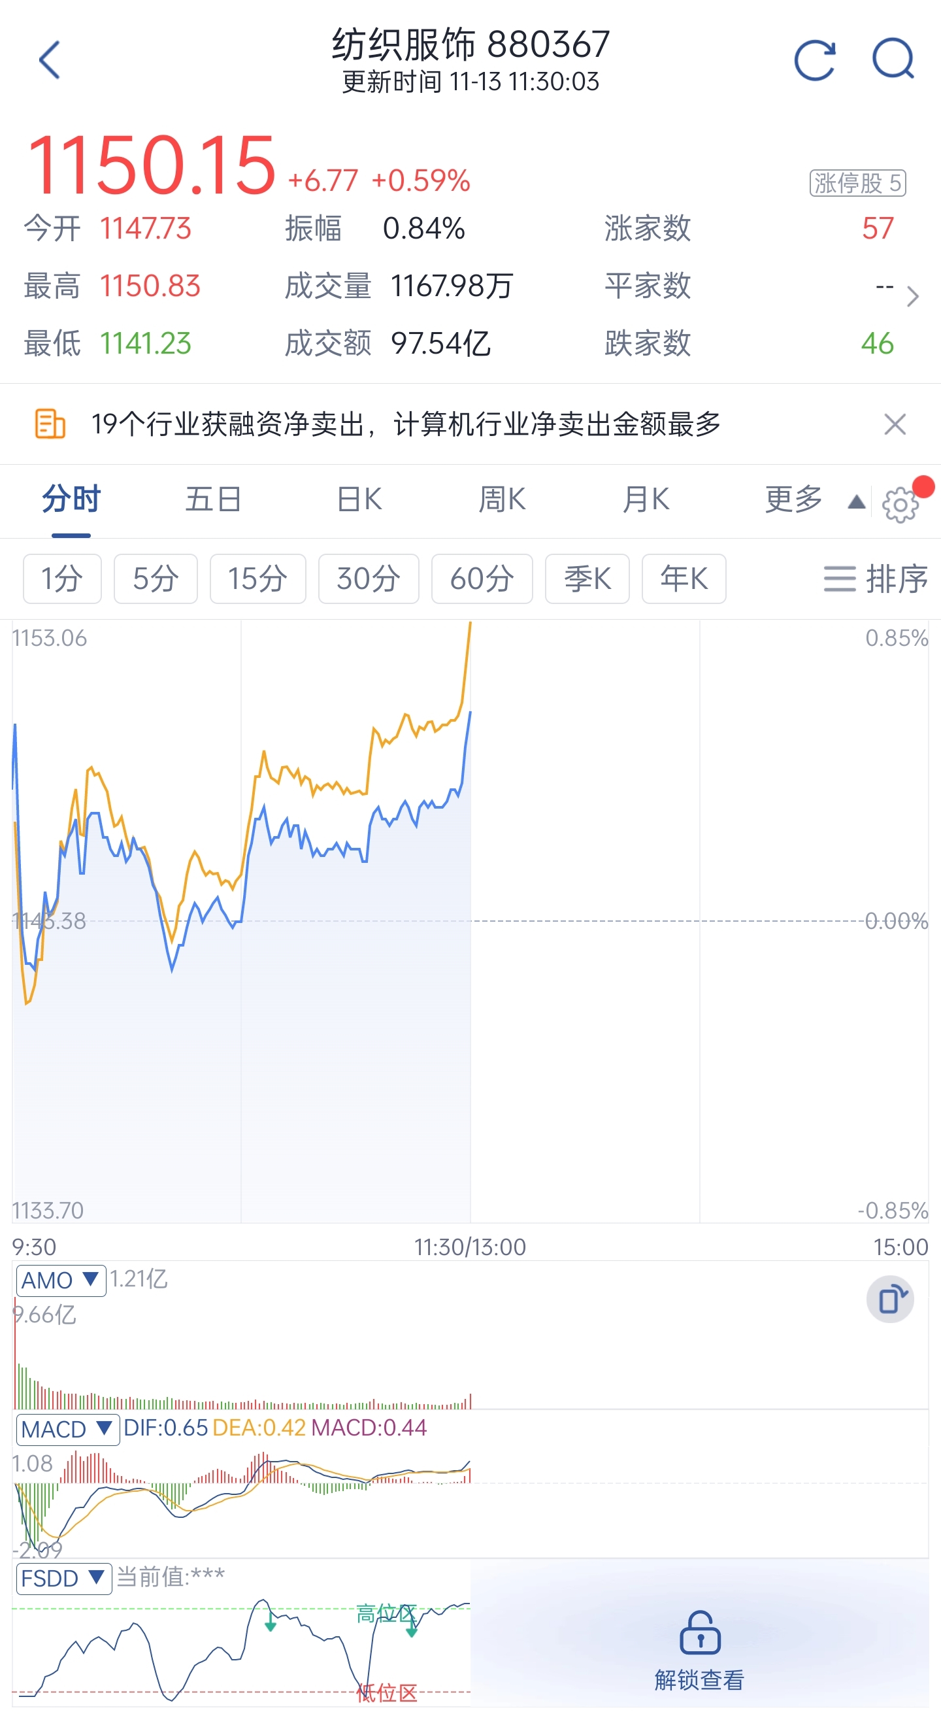Open the 涨停股 5 badge

point(857,182)
